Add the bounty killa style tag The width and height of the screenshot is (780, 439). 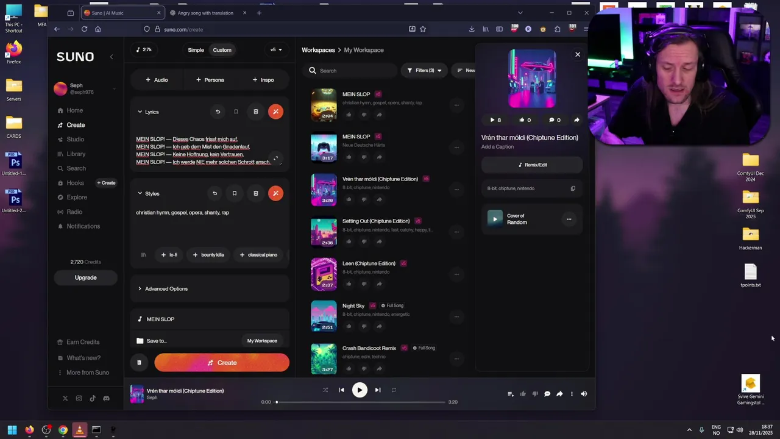pos(208,255)
